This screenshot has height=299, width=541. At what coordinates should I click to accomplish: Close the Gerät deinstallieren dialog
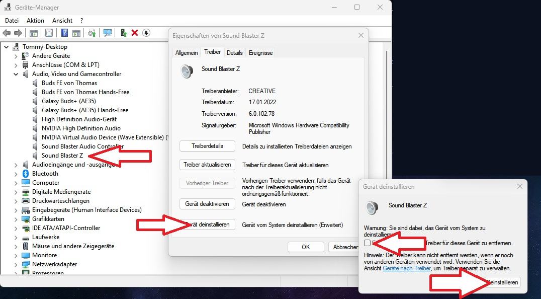tap(520, 186)
